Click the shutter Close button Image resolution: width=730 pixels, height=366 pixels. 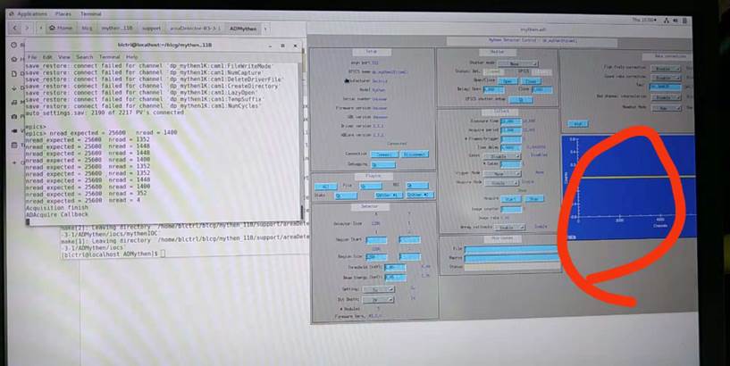pos(530,81)
